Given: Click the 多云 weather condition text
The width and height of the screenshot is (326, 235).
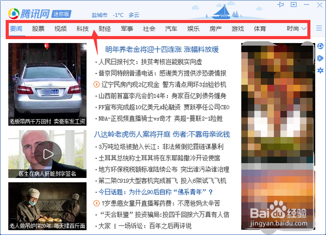Looking at the screenshot, I should [134, 15].
